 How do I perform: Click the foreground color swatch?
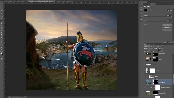pyautogui.click(x=1, y=53)
